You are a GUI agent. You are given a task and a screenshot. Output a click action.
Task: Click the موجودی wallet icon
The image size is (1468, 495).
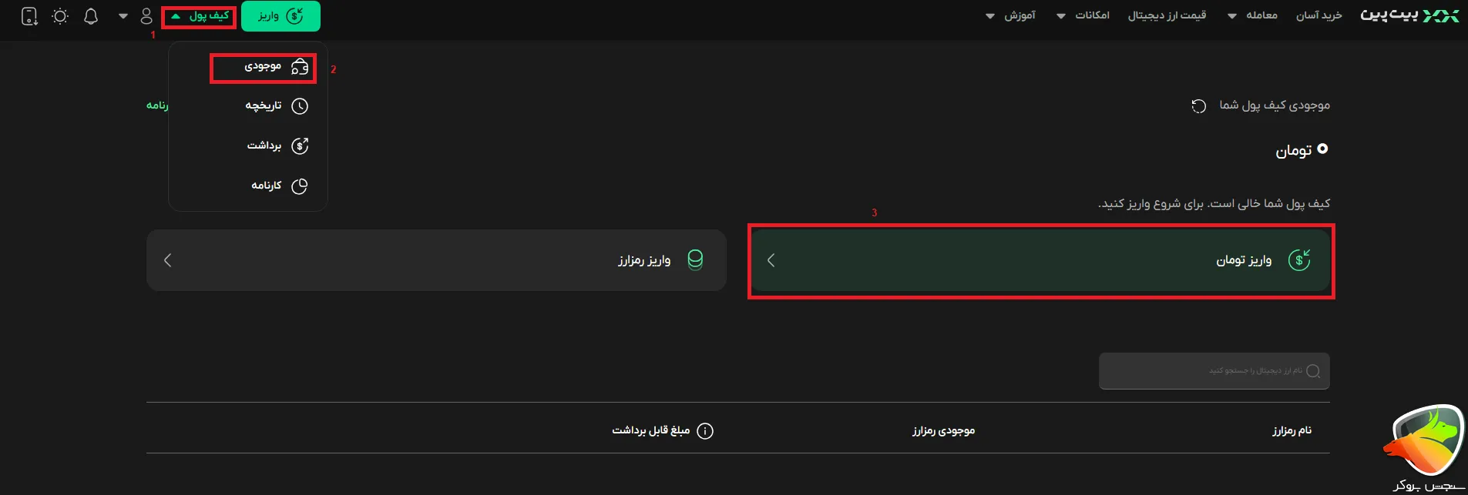click(300, 68)
